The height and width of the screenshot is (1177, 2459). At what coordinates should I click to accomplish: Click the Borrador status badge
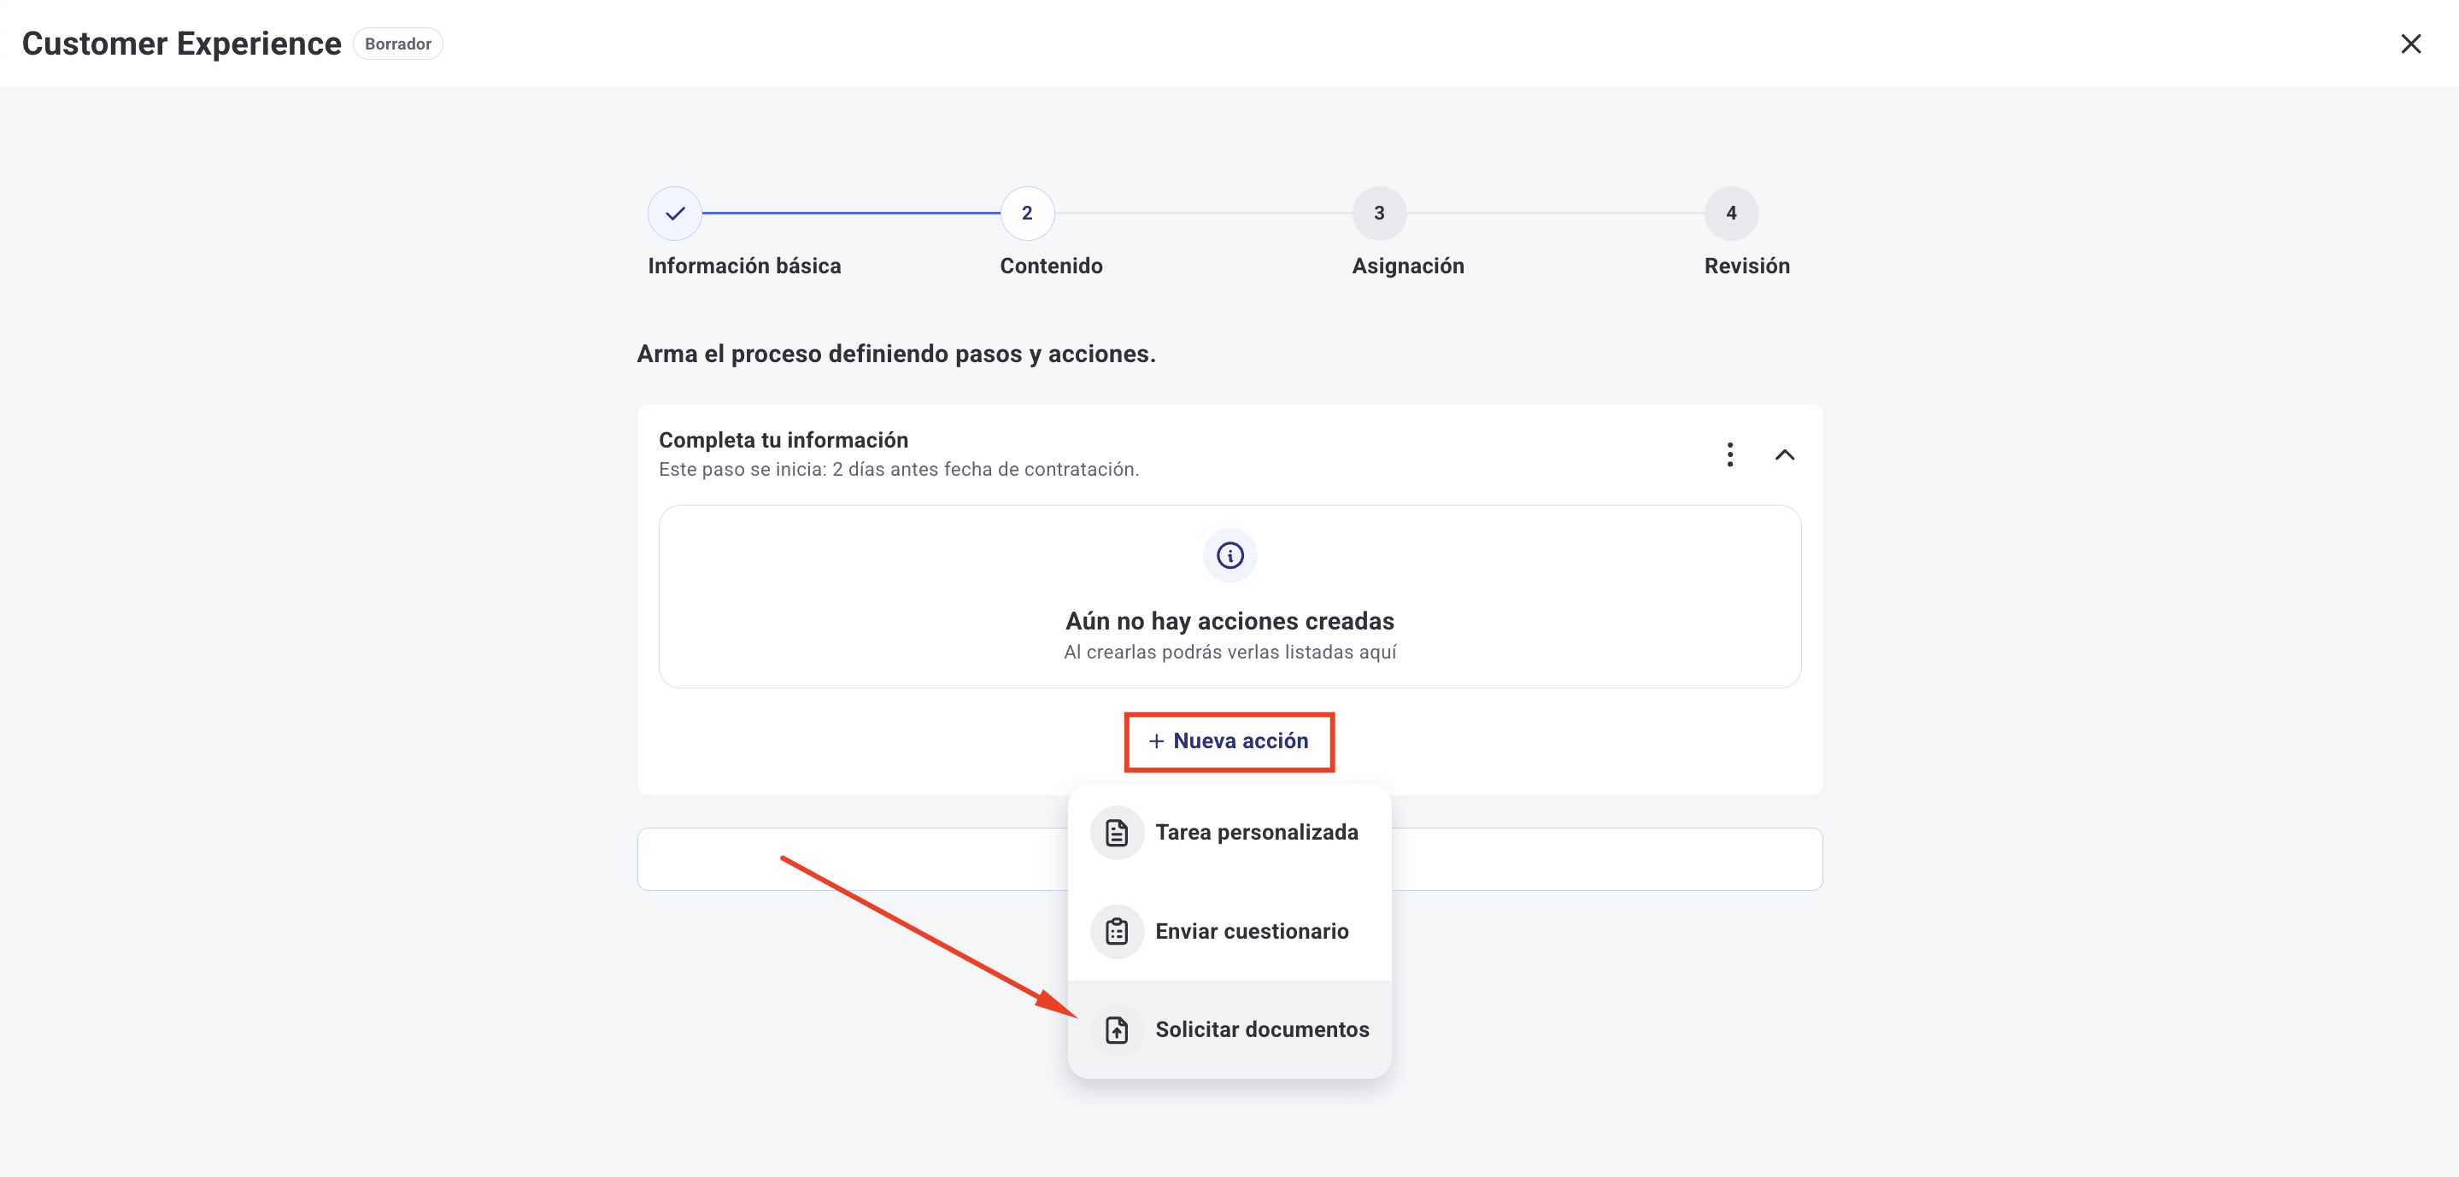coord(397,43)
